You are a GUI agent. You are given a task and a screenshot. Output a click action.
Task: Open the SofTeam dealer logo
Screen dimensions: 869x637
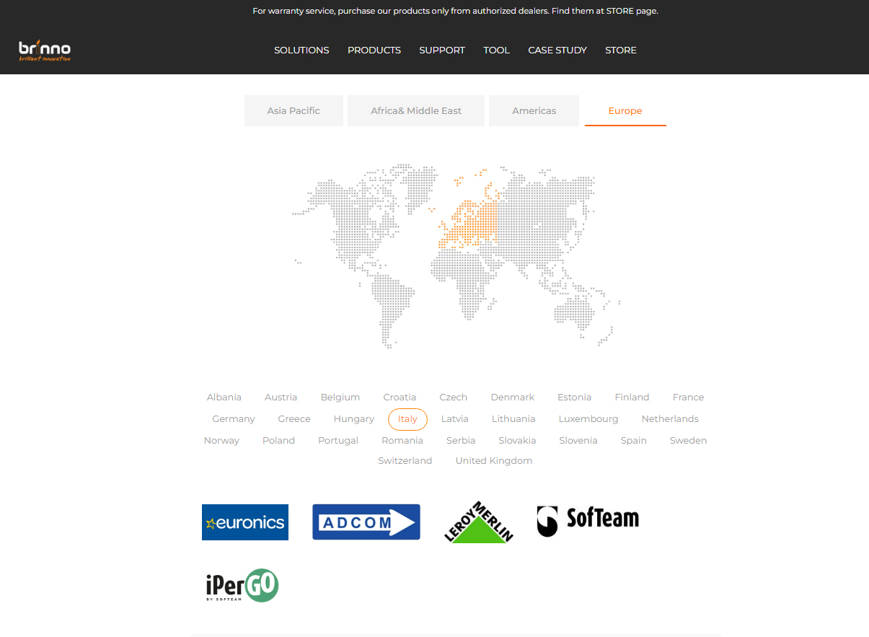coord(588,520)
